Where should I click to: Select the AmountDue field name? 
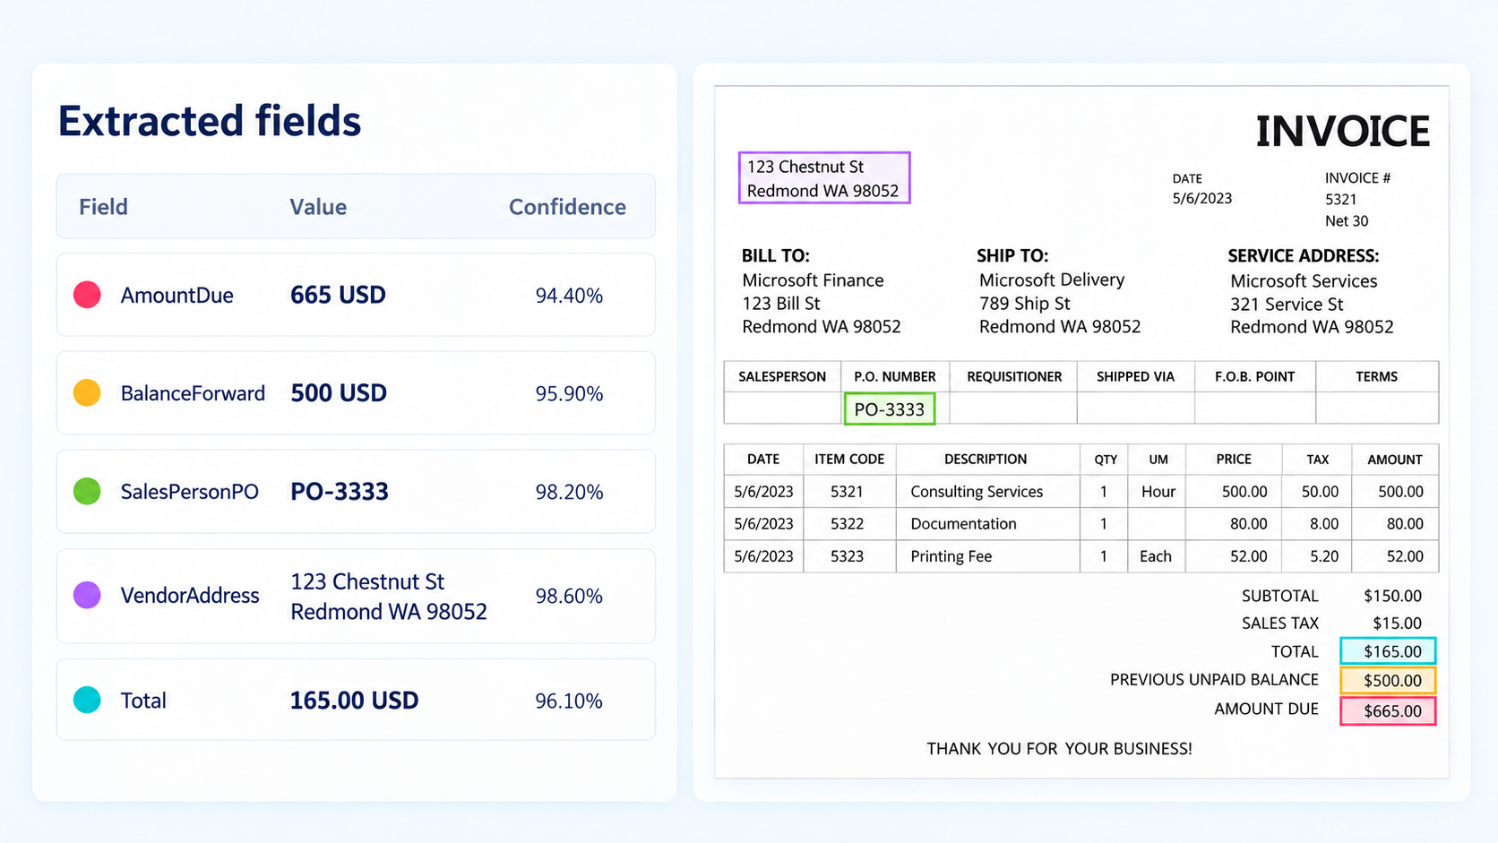176,296
